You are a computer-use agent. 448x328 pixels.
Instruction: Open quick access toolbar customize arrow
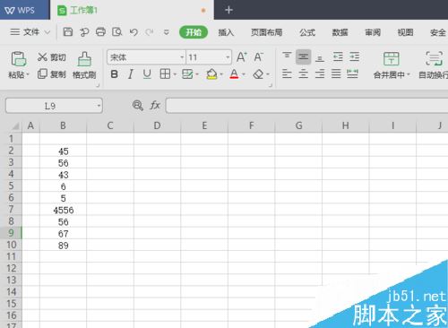coord(167,32)
